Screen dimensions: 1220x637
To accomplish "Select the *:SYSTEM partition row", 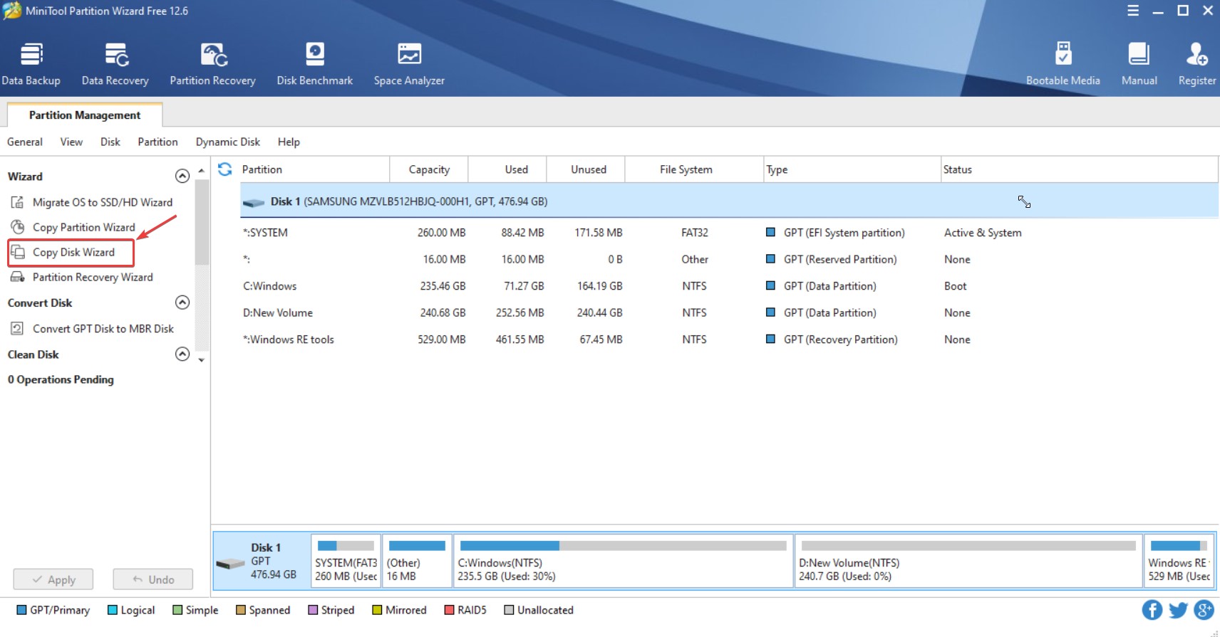I will tap(729, 233).
